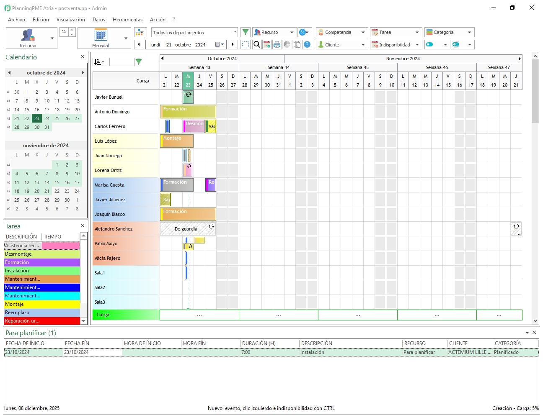The width and height of the screenshot is (543, 415).
Task: Click the department hierarchy icon left of departments
Action: [x=140, y=32]
